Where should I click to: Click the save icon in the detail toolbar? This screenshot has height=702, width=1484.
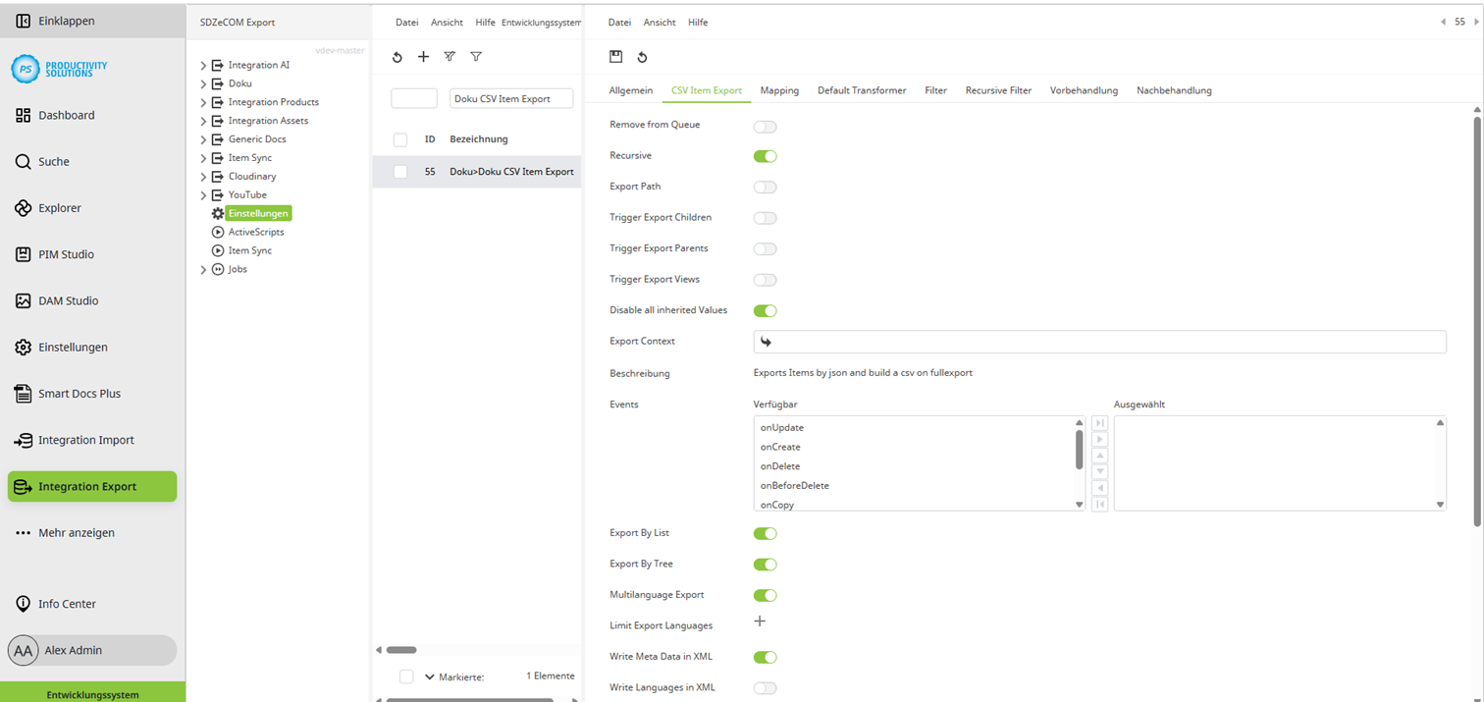click(618, 56)
